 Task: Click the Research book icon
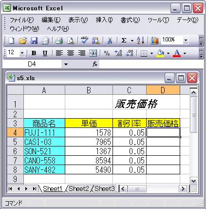[96, 41]
